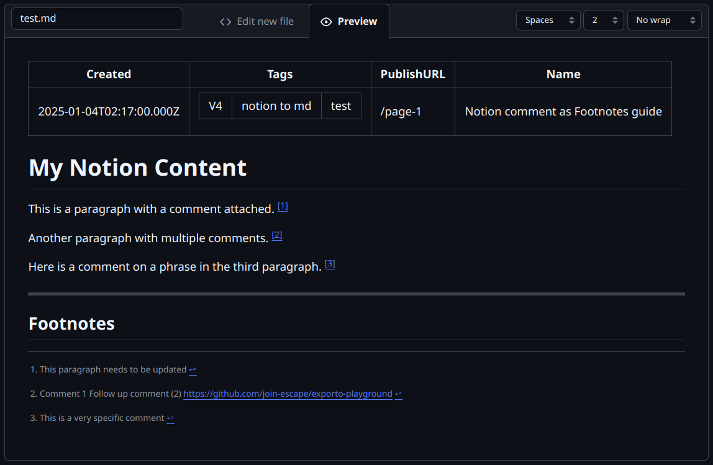Select the notion to md tag

[x=276, y=106]
